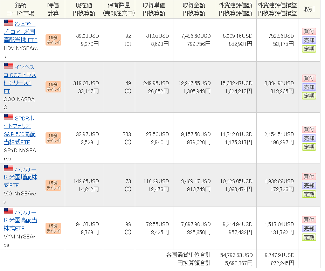Click 定期 button for HDV
Image resolution: width=325 pixels, height=271 pixels.
[x=309, y=49]
